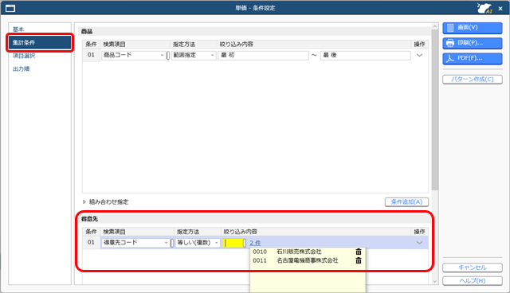Click the パターン作成(C) button
The width and height of the screenshot is (510, 293).
click(473, 80)
